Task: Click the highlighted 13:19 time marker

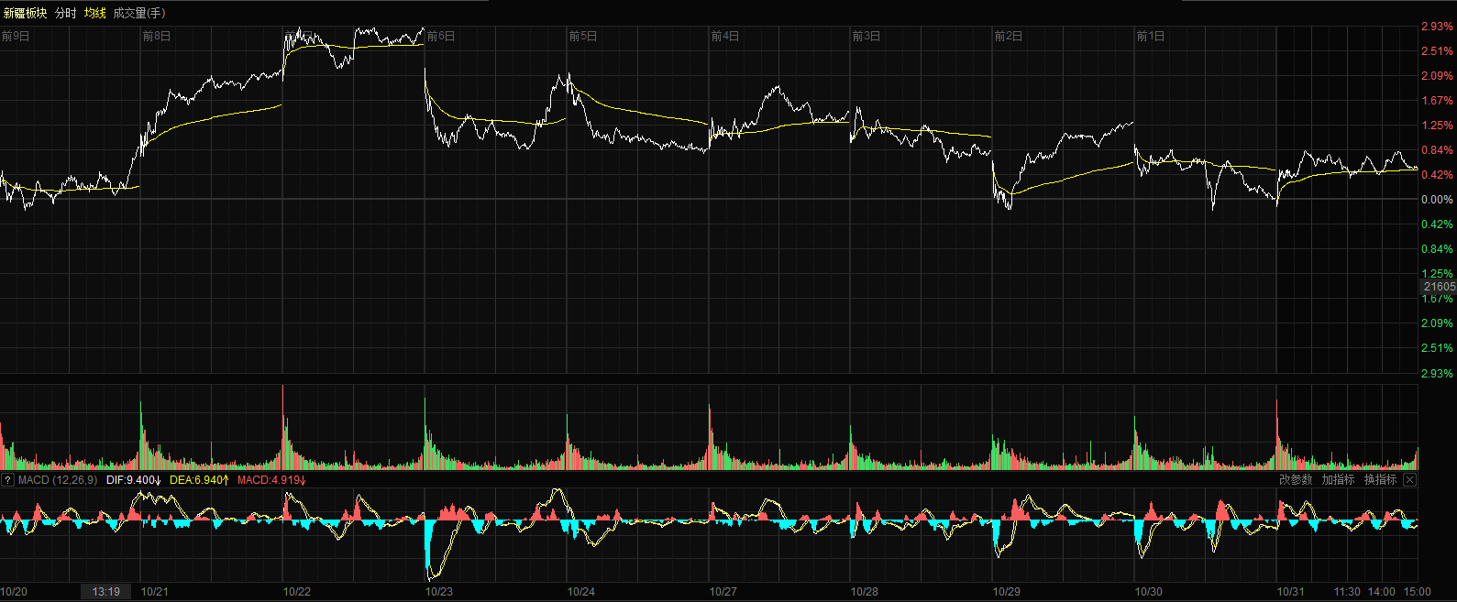Action: tap(106, 592)
